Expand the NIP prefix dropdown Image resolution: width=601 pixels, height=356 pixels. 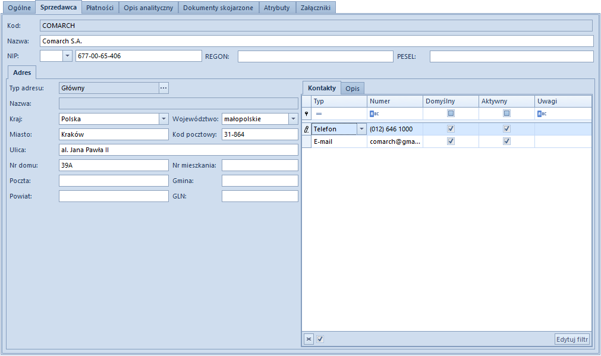(67, 56)
